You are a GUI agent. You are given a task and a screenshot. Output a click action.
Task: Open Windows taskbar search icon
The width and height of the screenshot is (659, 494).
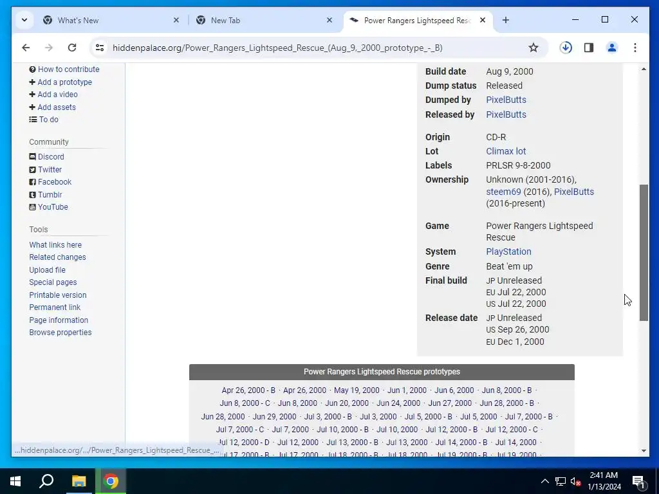46,481
